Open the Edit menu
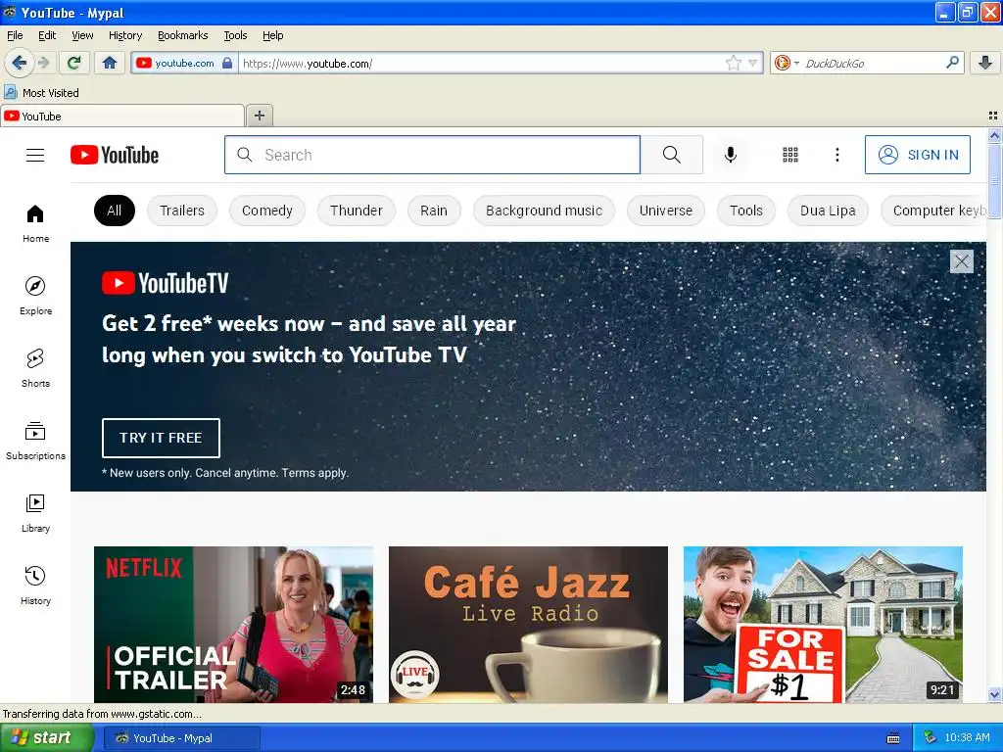The width and height of the screenshot is (1003, 752). (47, 35)
